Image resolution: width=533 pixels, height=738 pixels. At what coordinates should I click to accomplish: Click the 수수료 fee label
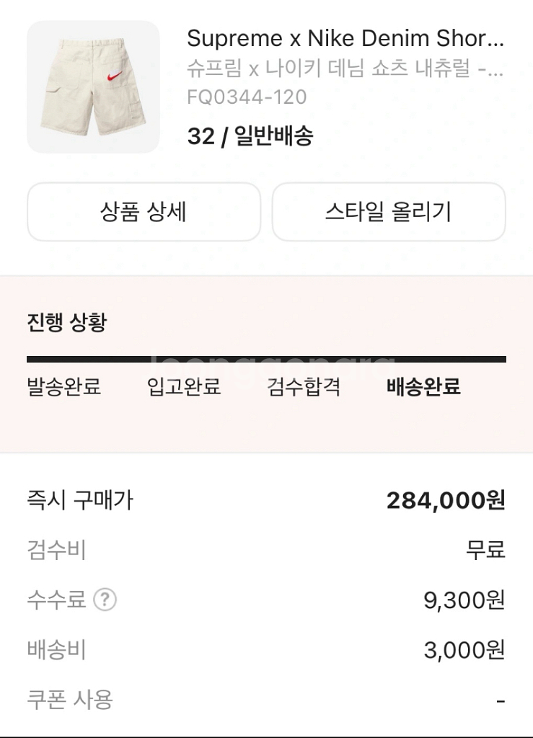57,600
